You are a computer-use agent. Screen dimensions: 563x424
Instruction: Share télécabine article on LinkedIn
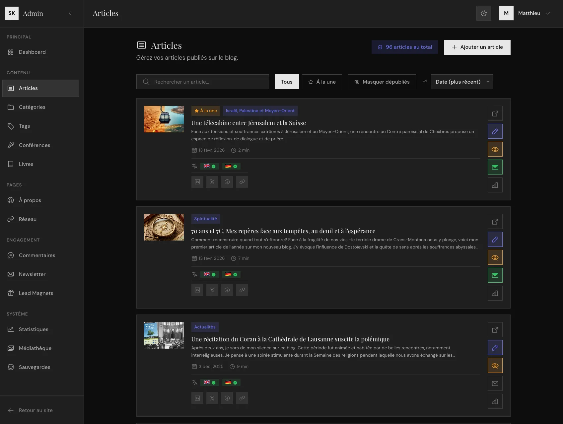pyautogui.click(x=197, y=182)
